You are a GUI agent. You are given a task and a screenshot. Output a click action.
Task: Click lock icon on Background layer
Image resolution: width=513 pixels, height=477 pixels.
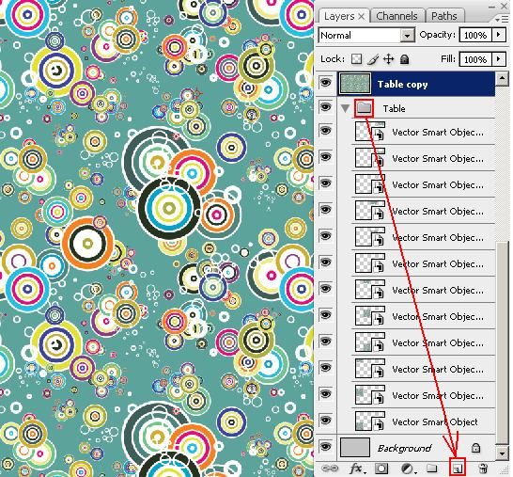(x=475, y=448)
